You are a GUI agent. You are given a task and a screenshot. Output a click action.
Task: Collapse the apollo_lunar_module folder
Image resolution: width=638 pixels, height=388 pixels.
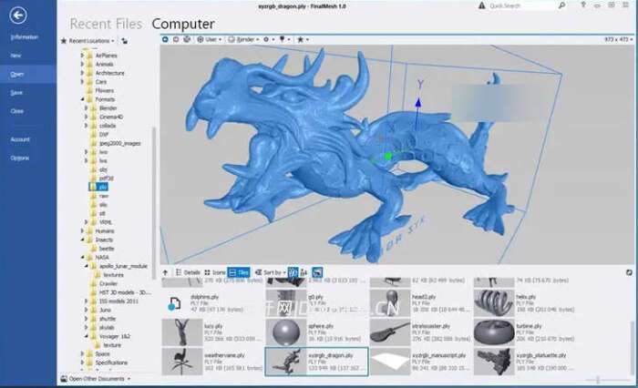[86, 266]
